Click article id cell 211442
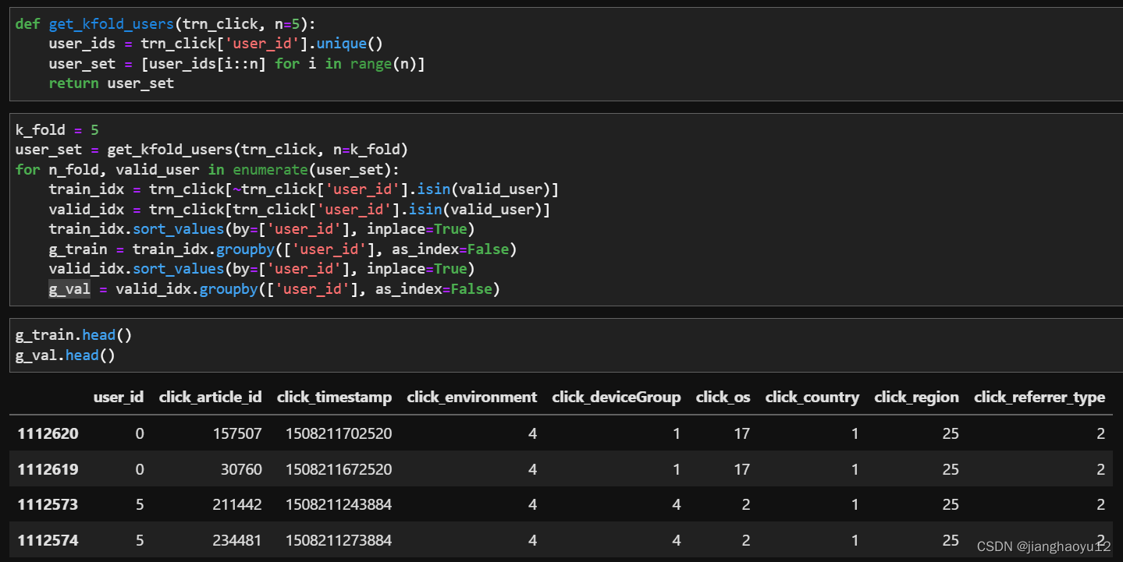Viewport: 1123px width, 562px height. (x=237, y=505)
